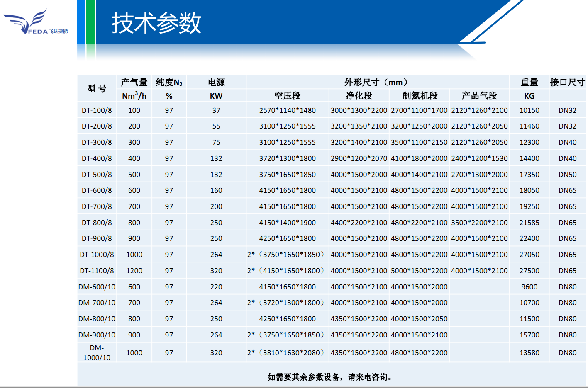Select the 空压段 sub-header
588x388 pixels.
(287, 96)
